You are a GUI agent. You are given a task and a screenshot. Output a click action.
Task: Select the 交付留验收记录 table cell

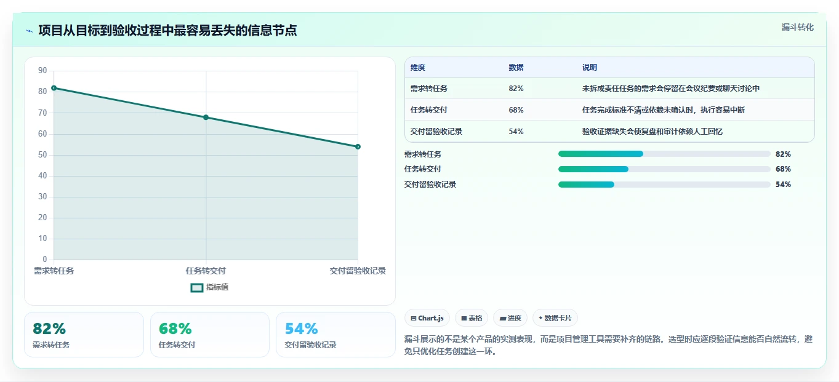coord(436,132)
